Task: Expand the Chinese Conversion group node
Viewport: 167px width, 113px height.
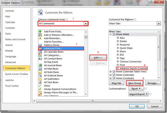Action: [118, 61]
